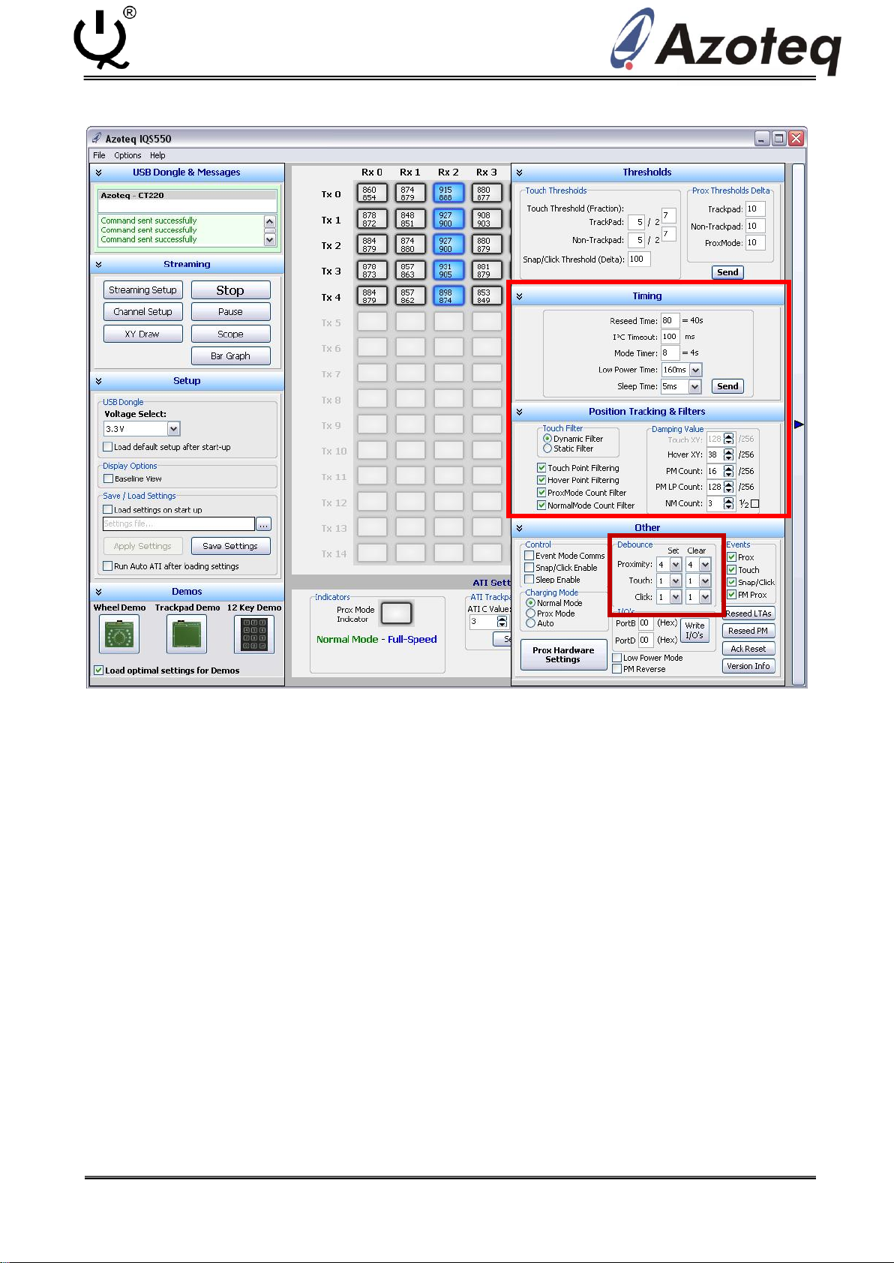The width and height of the screenshot is (894, 1263).
Task: Collapse the Timing panel chevron
Action: 519,296
